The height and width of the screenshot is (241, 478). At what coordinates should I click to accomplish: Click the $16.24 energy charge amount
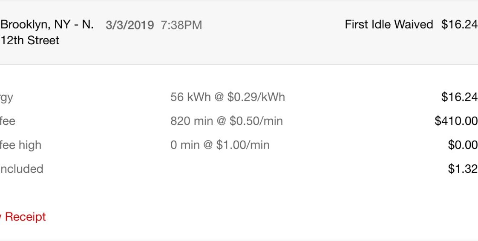[459, 97]
